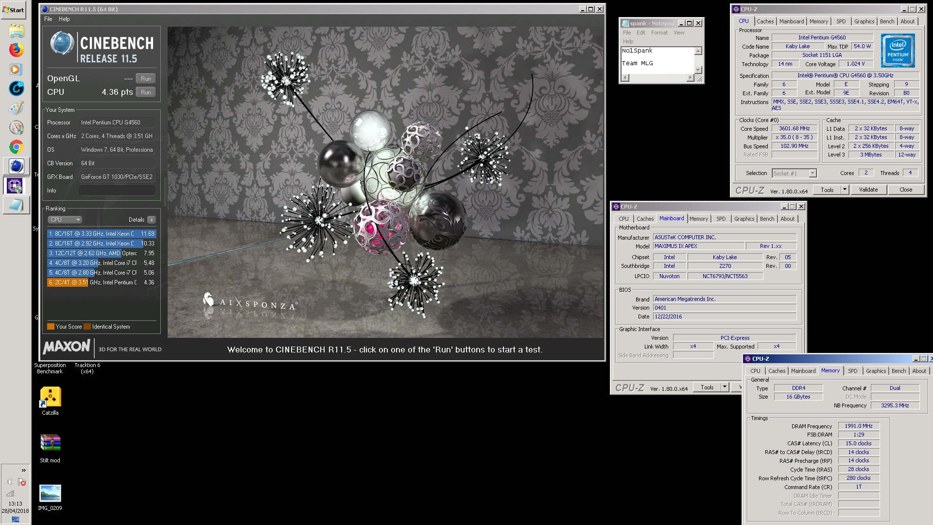Open the Help menu in Cinebench

(64, 19)
